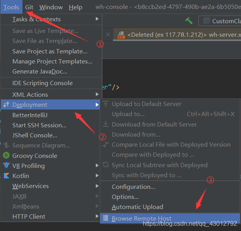Open IDE Scripting Console
Viewport: 241px width, 231px height.
[x=51, y=83]
